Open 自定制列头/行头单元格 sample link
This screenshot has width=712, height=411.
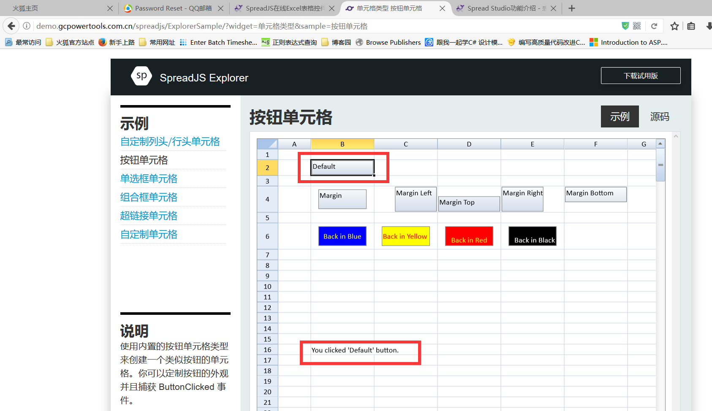tap(170, 141)
